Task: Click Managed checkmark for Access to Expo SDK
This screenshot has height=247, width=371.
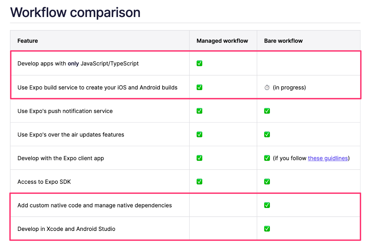Action: click(x=199, y=181)
